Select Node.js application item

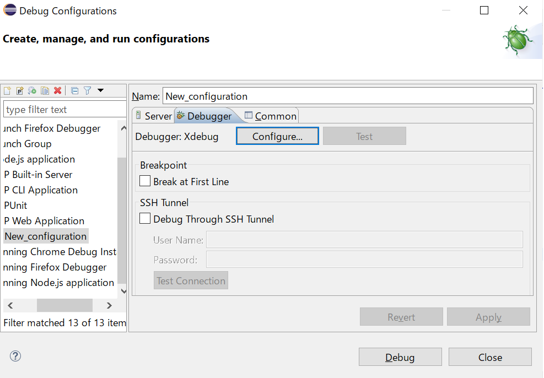(39, 159)
